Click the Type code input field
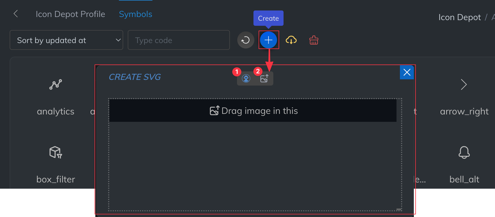 pyautogui.click(x=179, y=40)
